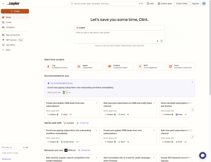Image resolution: width=211 pixels, height=162 pixels.
Task: Click the orange Create button
Action: pos(15,11)
